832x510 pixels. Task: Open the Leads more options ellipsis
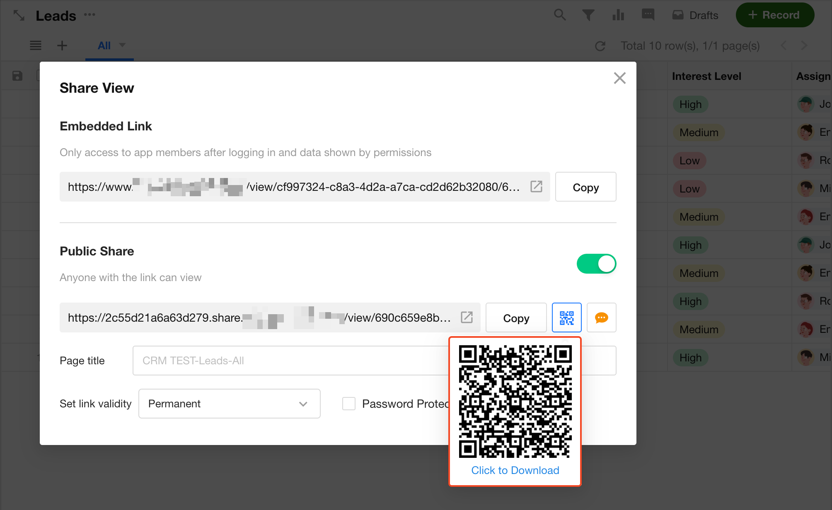click(89, 15)
